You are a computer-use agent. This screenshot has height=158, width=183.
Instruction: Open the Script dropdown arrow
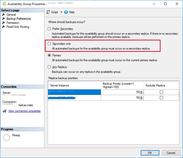coord(61,12)
